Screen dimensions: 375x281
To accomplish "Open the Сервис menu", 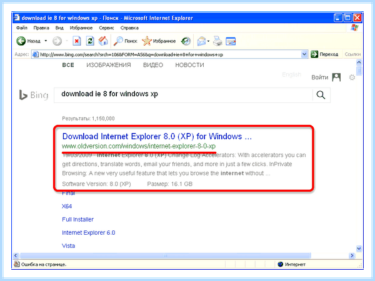I will [x=106, y=28].
